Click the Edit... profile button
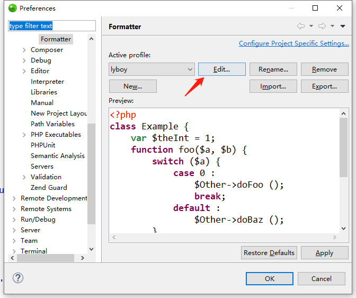This screenshot has height=298, width=356. pos(221,69)
